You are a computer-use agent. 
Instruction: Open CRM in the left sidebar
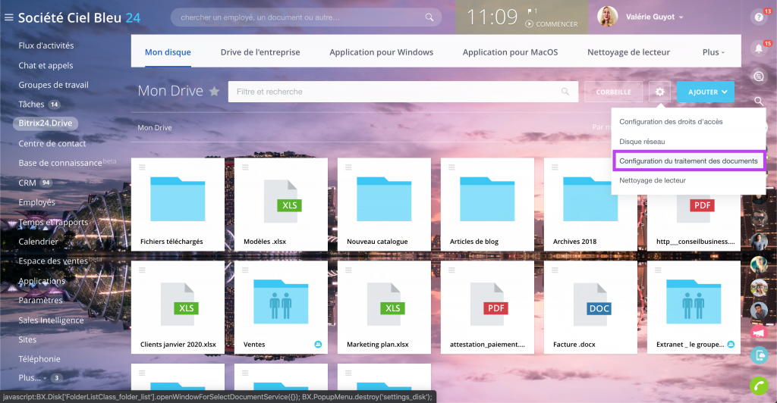[x=27, y=183]
